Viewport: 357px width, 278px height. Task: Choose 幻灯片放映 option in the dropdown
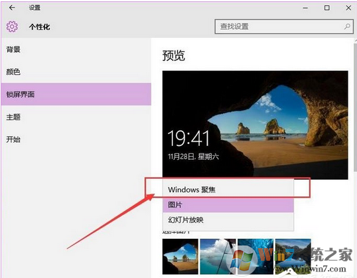click(228, 220)
